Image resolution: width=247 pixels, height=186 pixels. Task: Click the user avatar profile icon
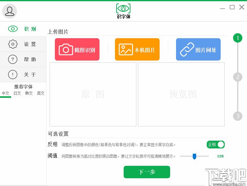(x=10, y=11)
